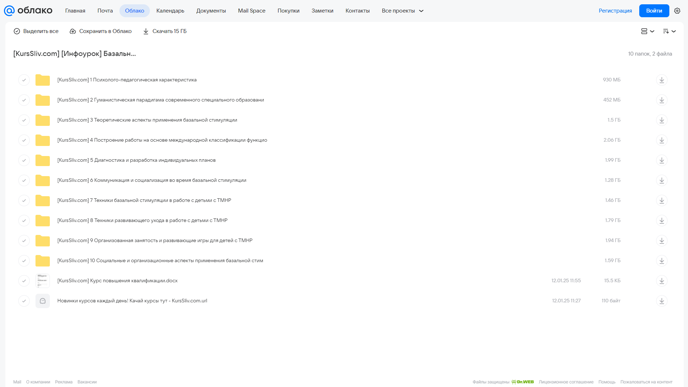Open the docx file thumbnail preview

(43, 281)
